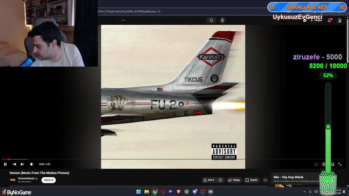Subscribe with Abone ol button

49,180
